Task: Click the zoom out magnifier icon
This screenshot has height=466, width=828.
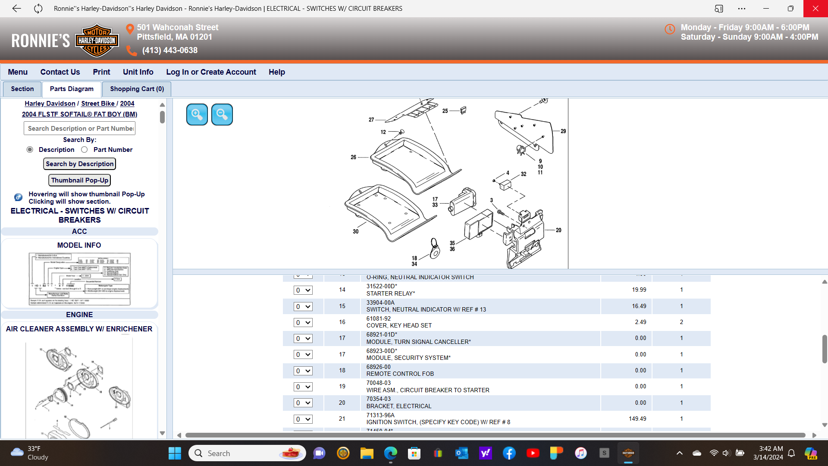Action: [x=222, y=114]
